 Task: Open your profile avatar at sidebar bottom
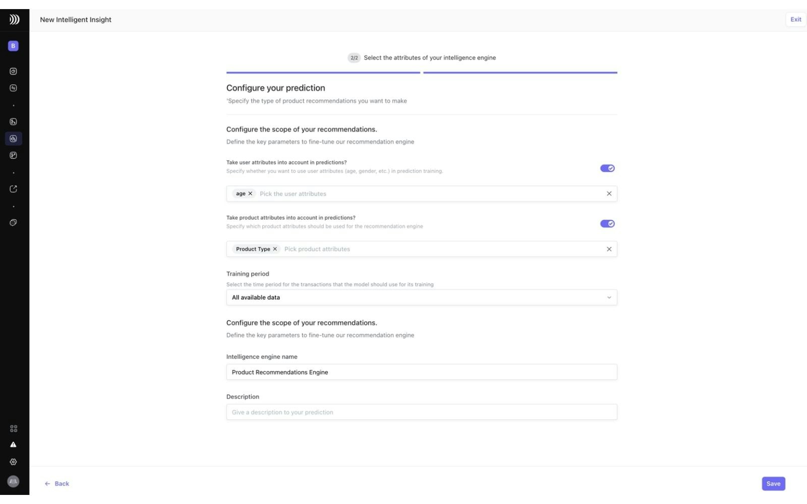click(13, 482)
